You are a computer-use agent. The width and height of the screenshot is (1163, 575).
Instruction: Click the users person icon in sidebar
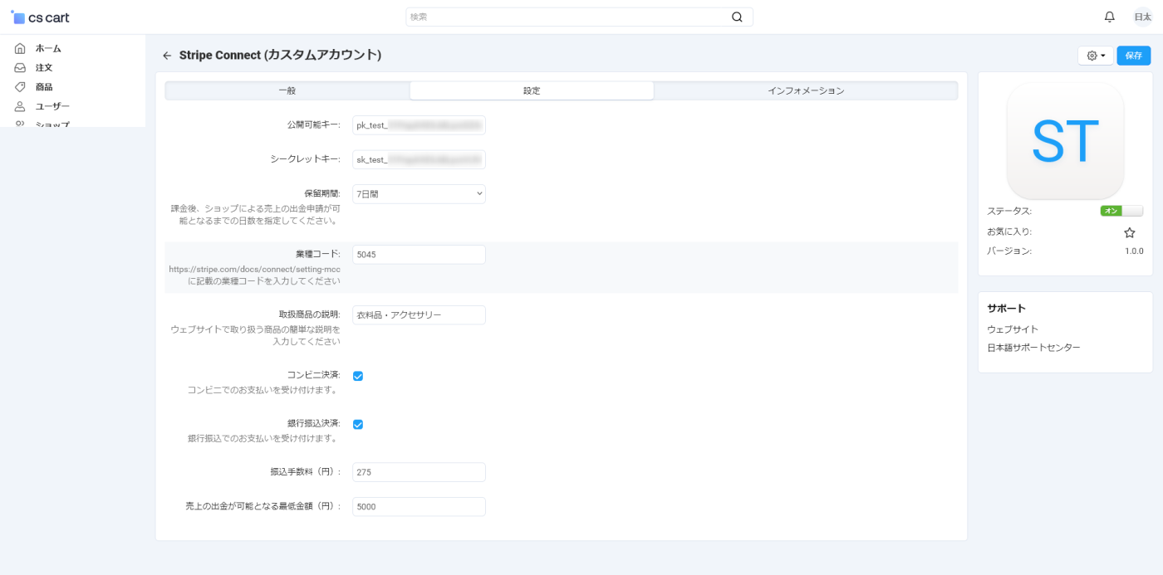point(20,106)
